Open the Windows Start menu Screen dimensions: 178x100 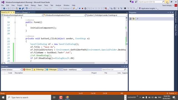pyautogui.click(x=3, y=97)
